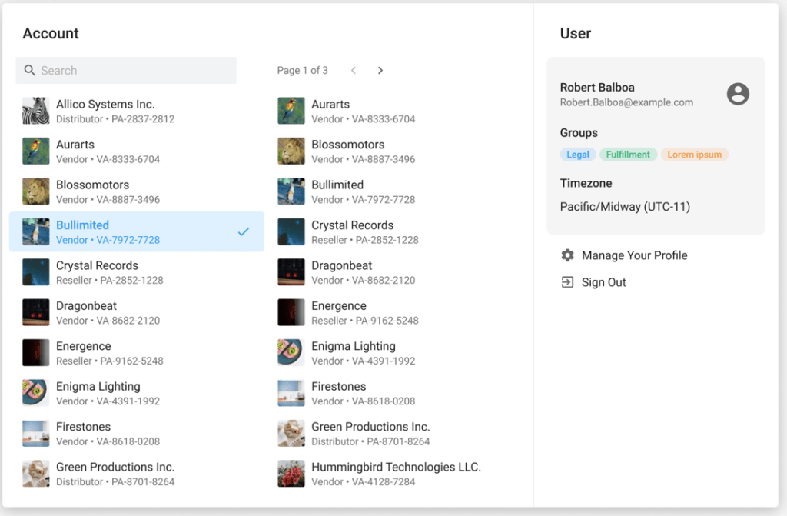
Task: Click the search magnifier icon
Action: pos(29,70)
